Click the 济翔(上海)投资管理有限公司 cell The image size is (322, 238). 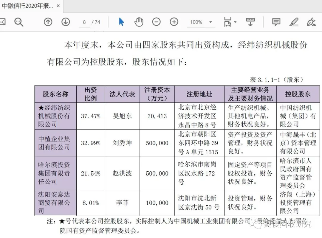(x=298, y=203)
